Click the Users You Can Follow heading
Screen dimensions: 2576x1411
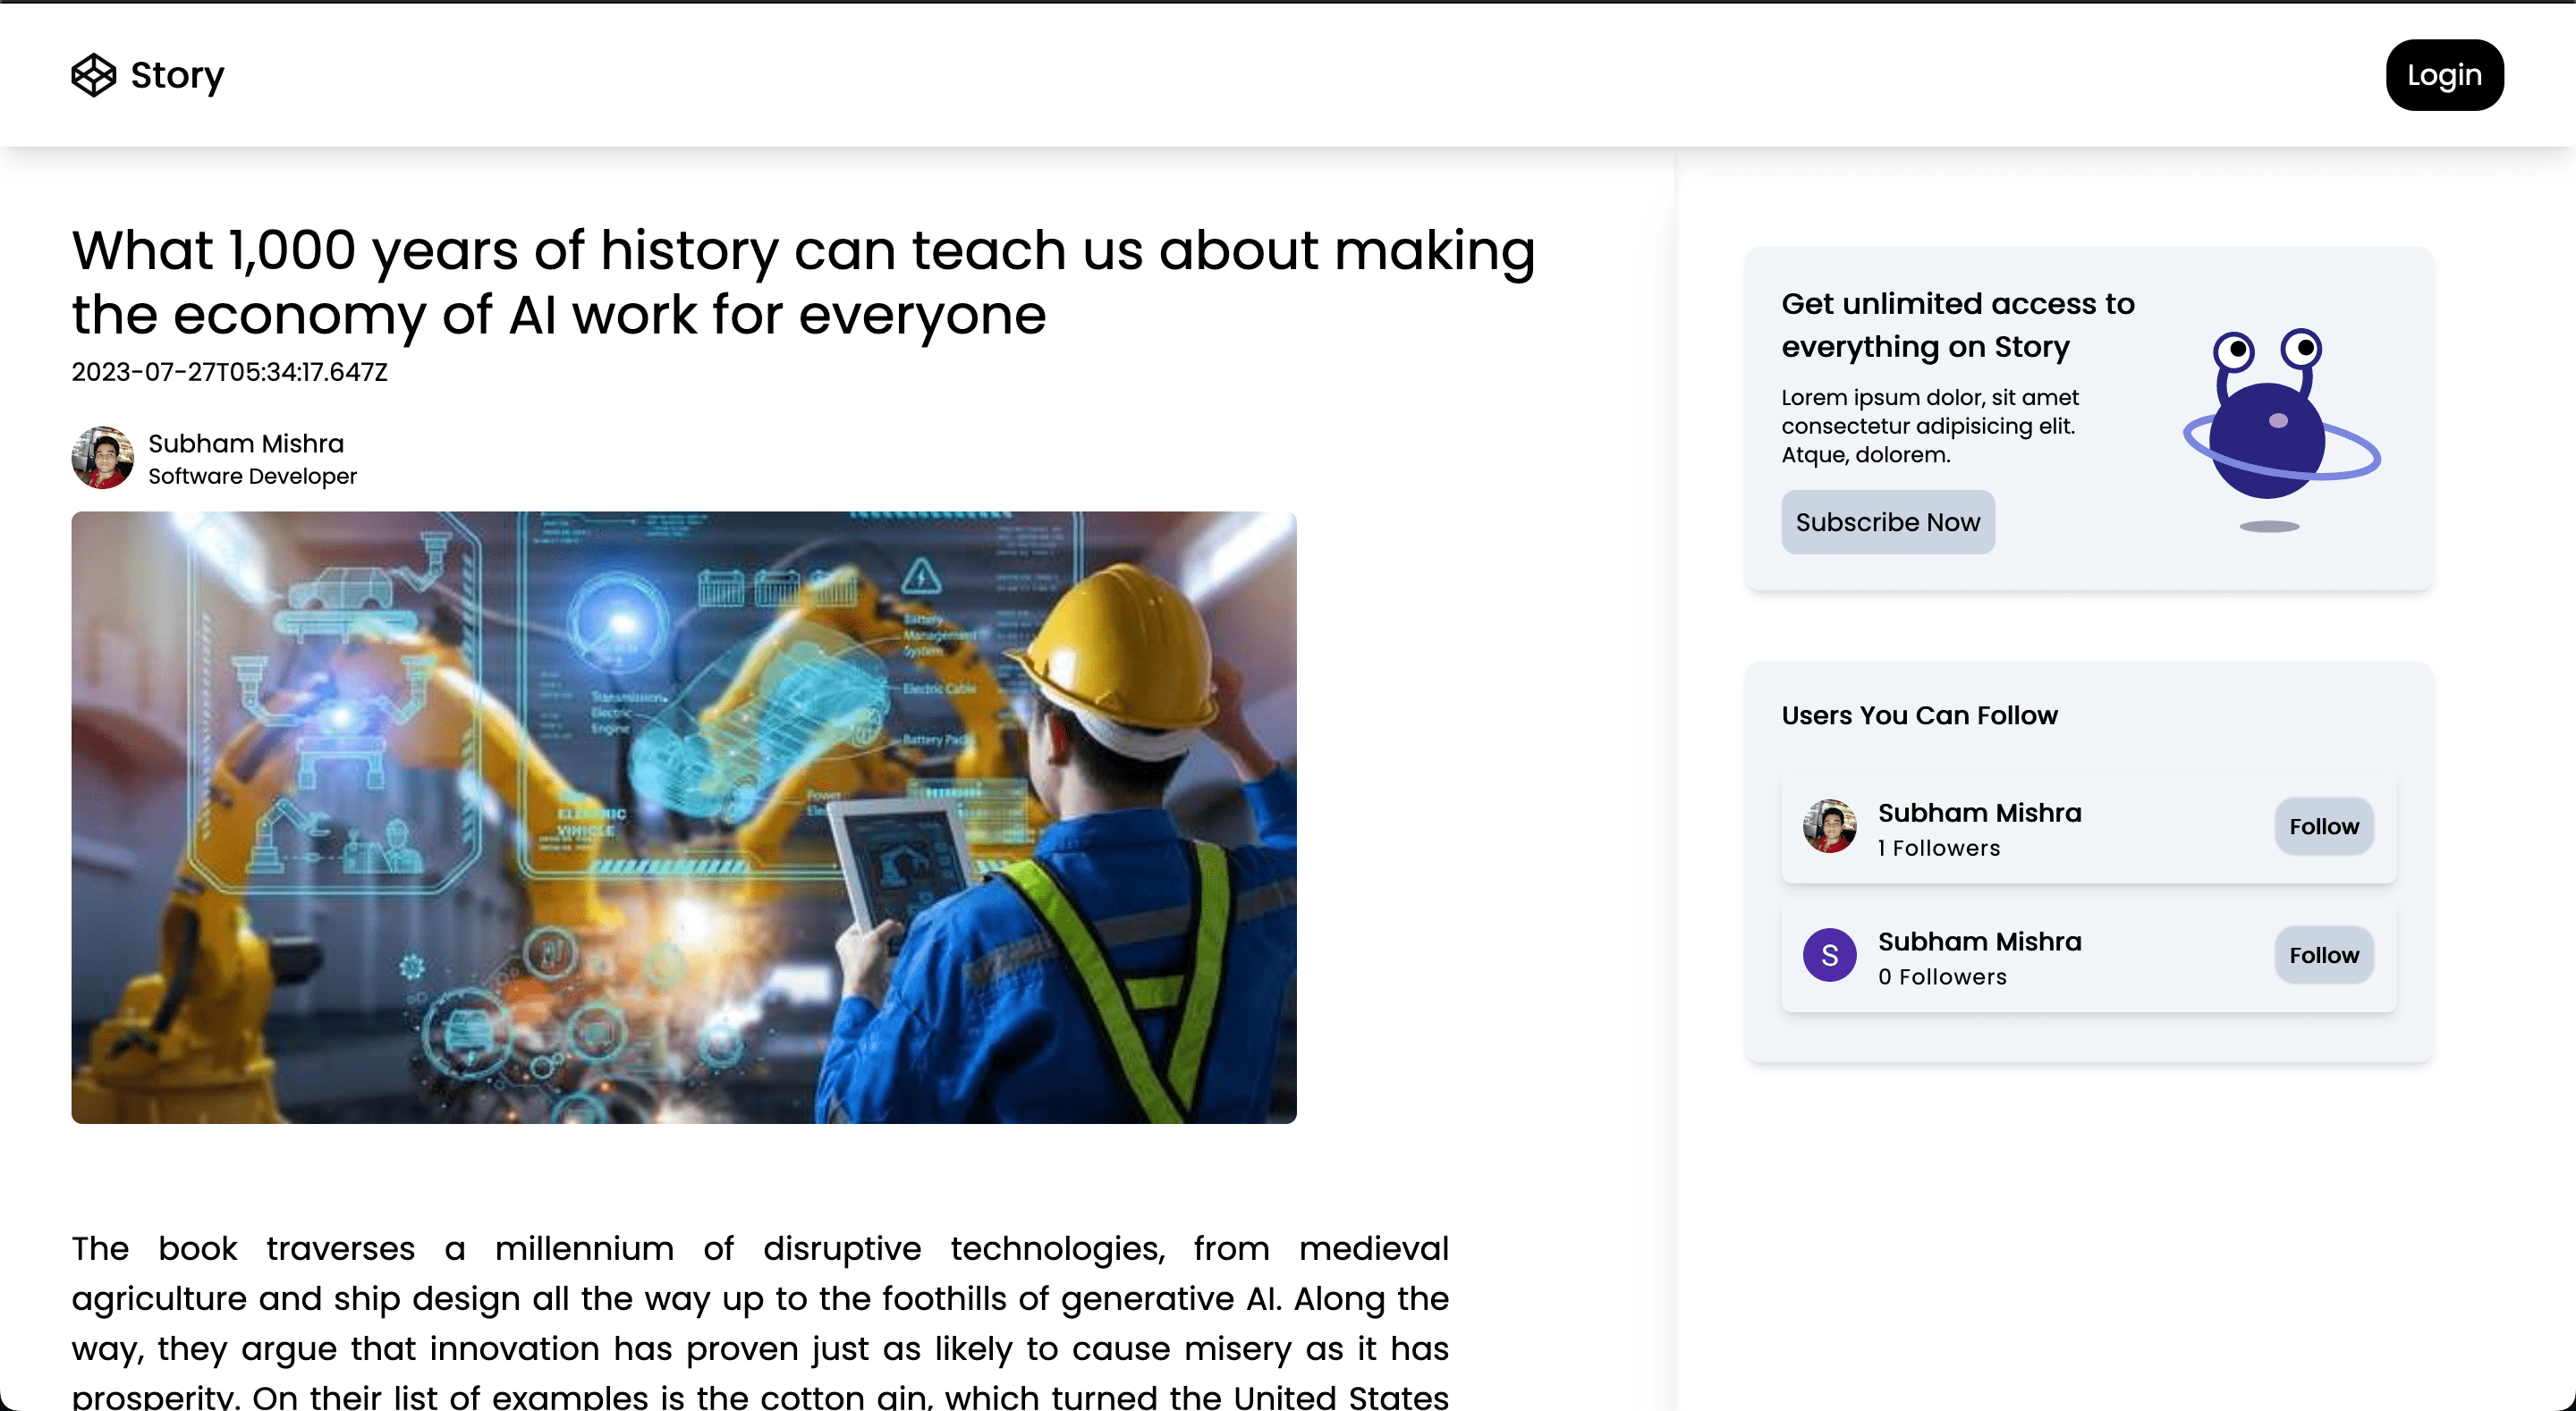[1919, 715]
